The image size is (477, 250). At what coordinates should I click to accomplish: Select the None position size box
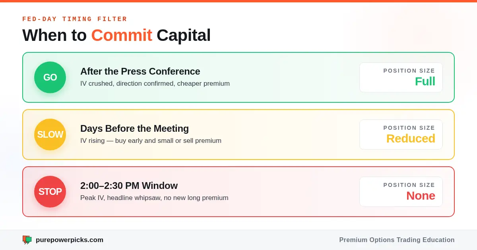[401, 192]
